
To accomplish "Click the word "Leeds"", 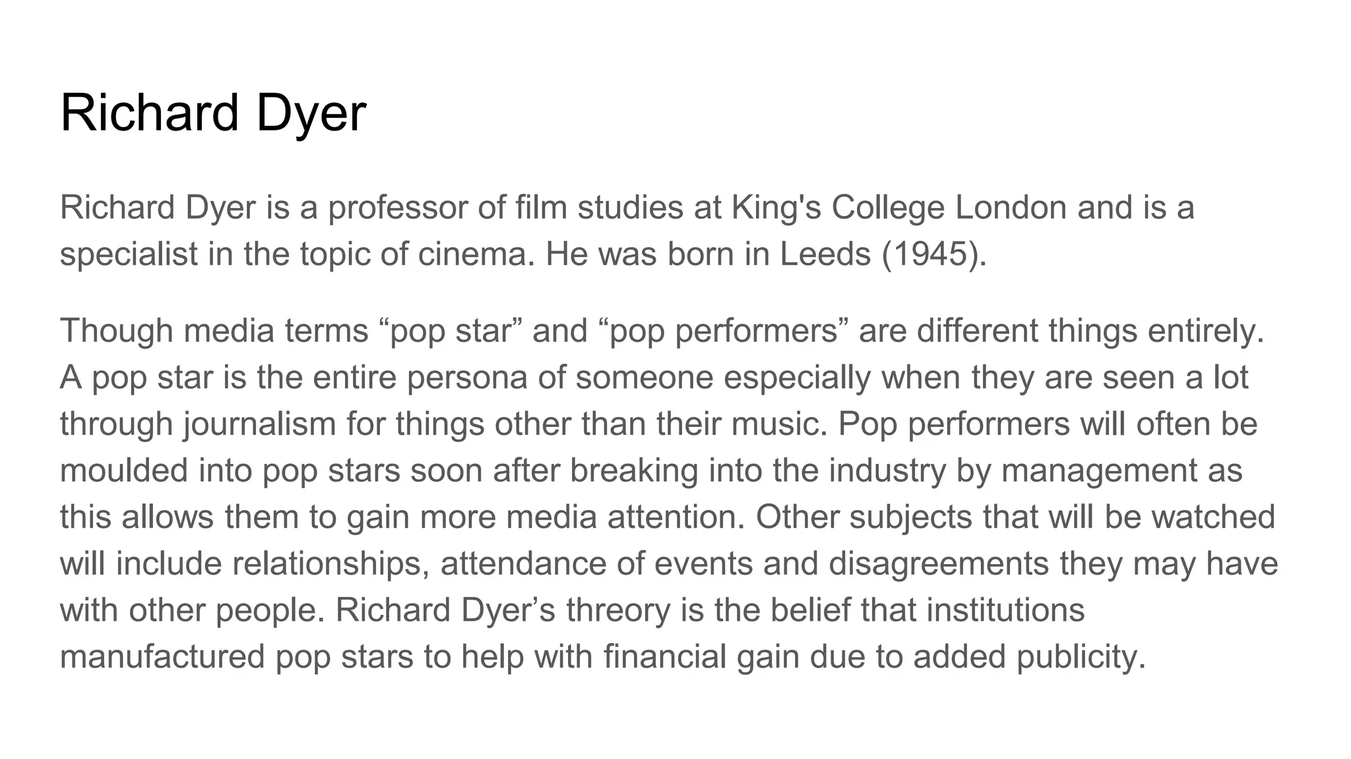I will 825,254.
